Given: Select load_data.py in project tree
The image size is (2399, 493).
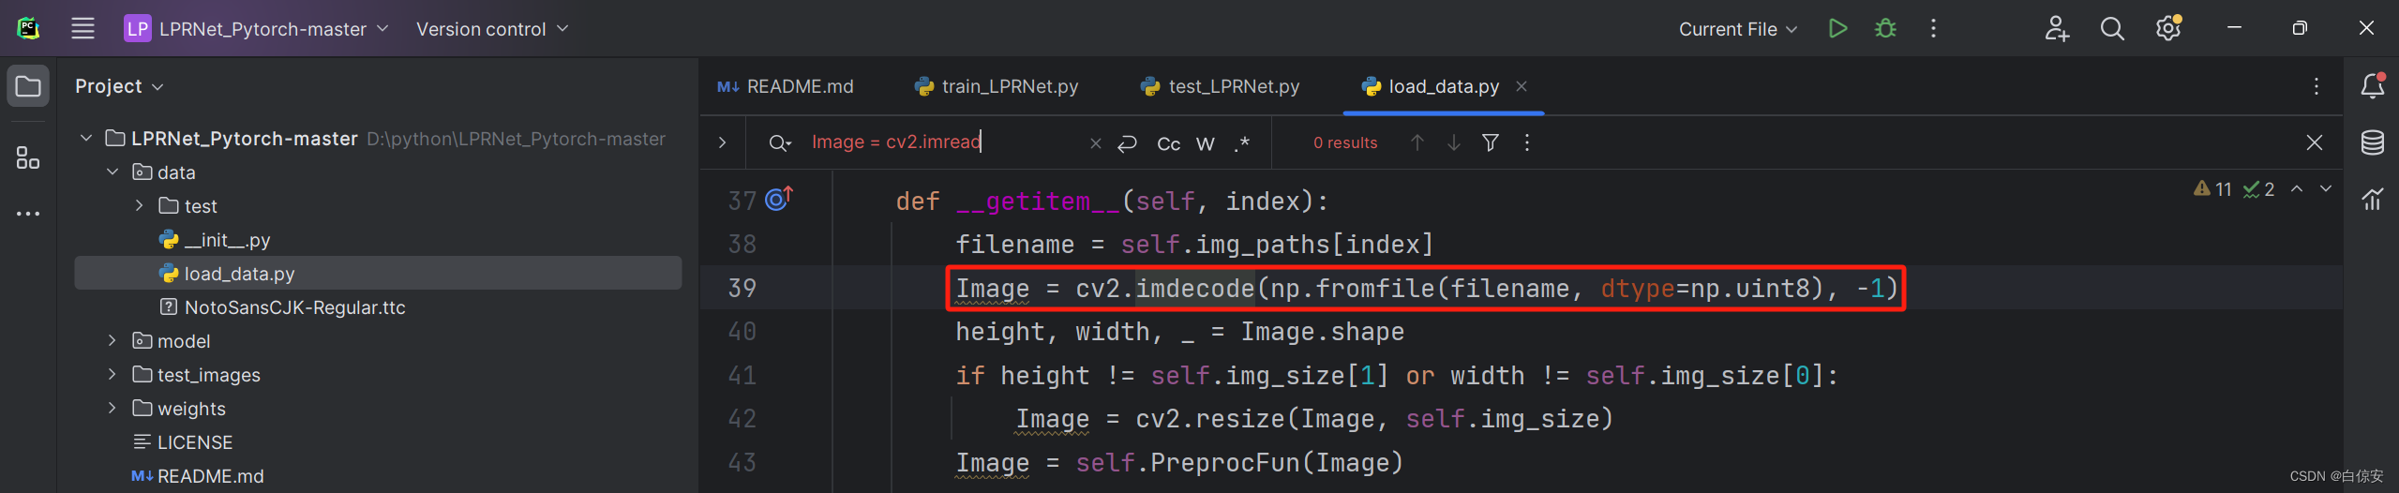Looking at the screenshot, I should (x=378, y=274).
